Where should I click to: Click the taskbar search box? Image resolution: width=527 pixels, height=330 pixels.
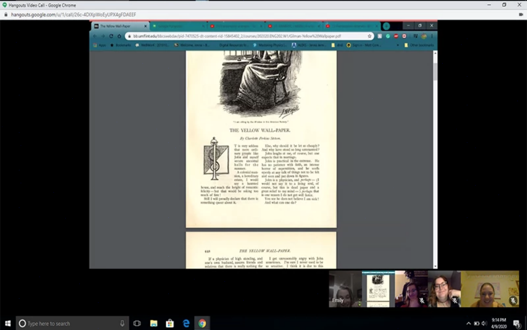72,323
